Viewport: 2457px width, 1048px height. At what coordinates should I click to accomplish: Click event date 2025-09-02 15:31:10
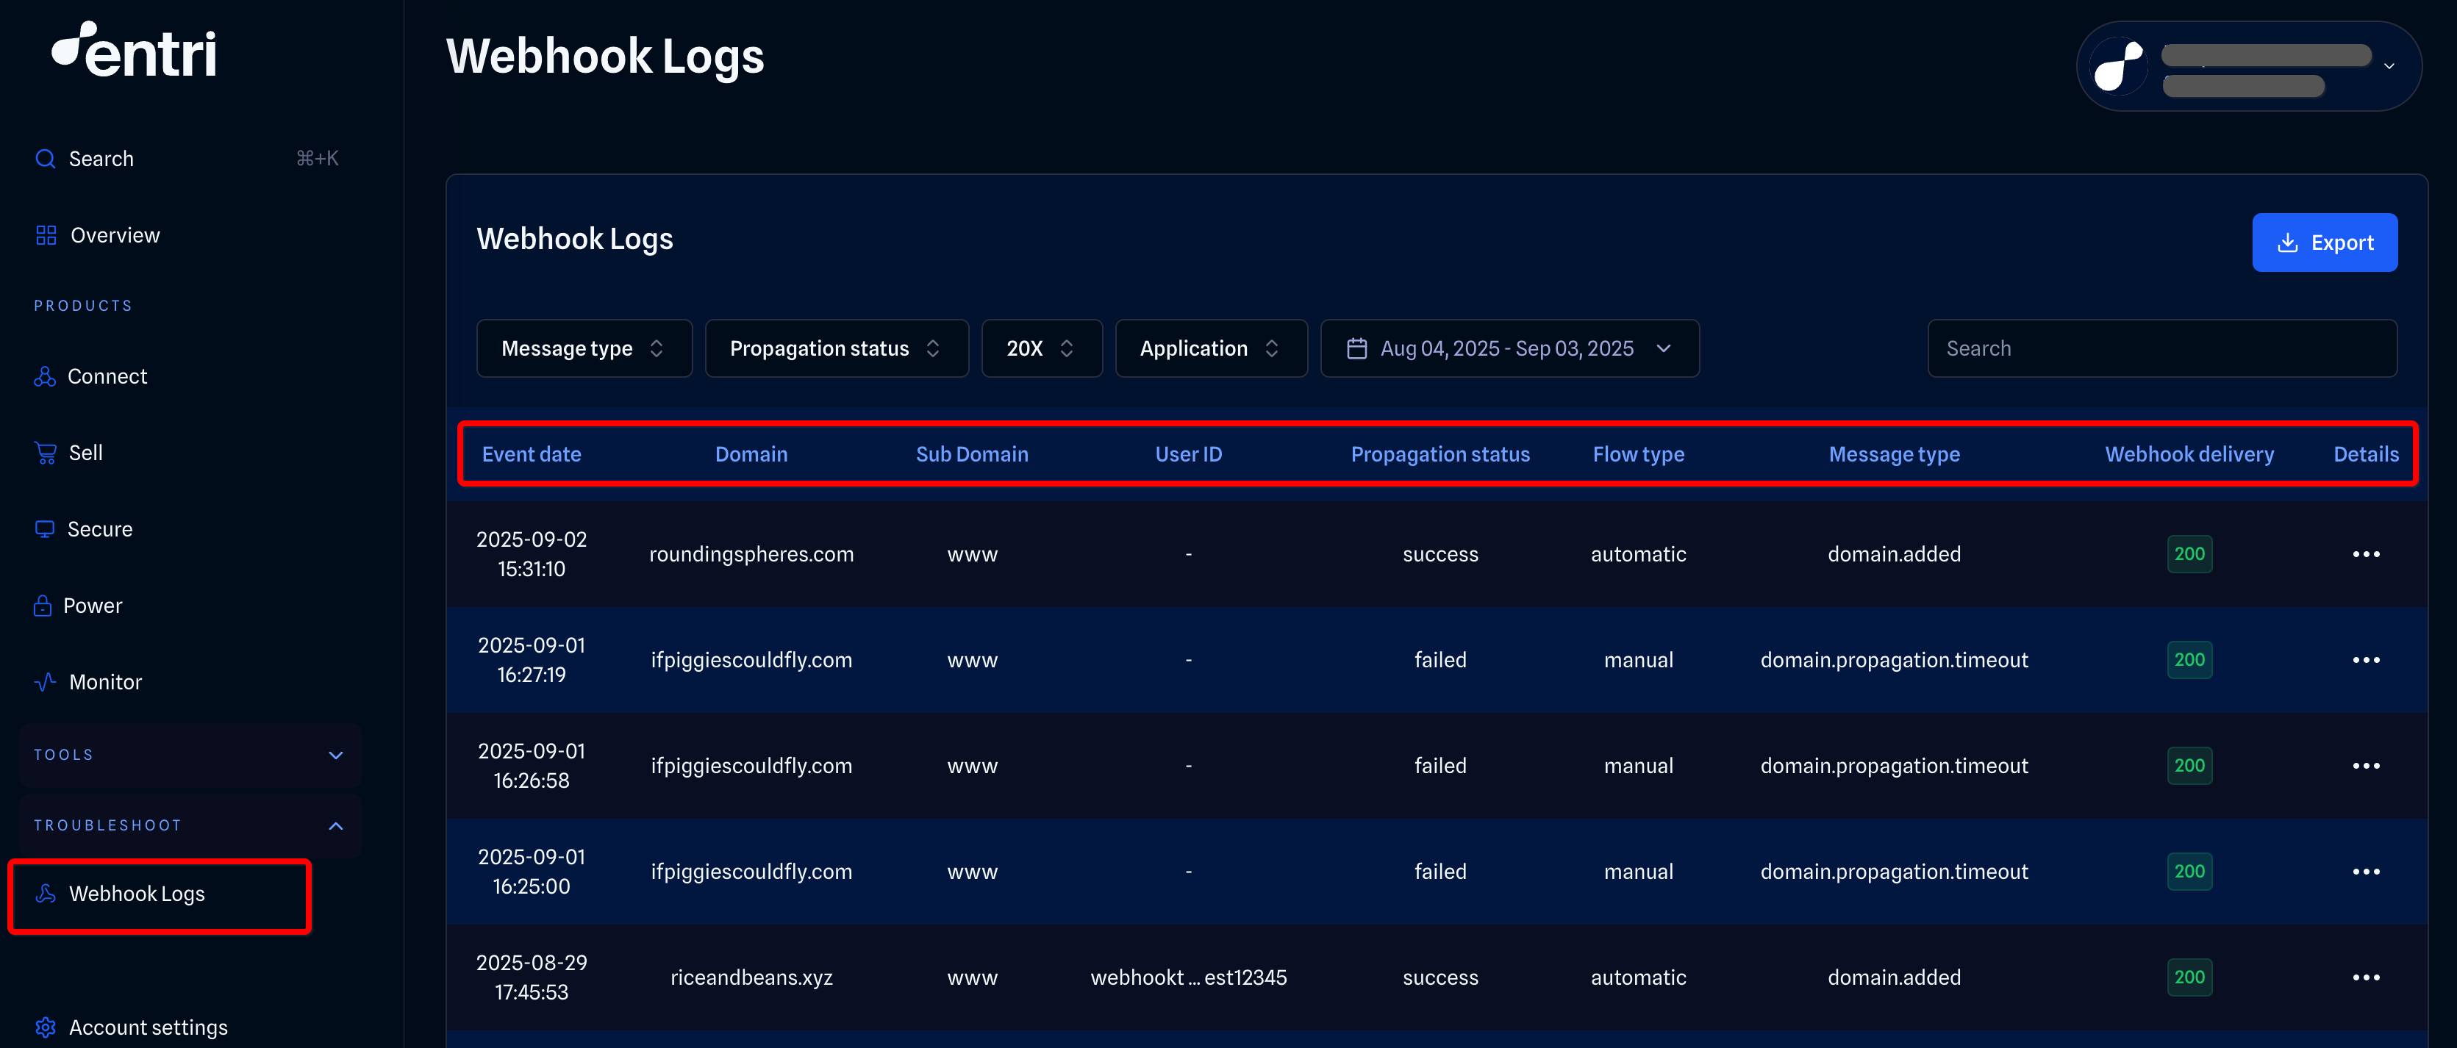(x=532, y=554)
